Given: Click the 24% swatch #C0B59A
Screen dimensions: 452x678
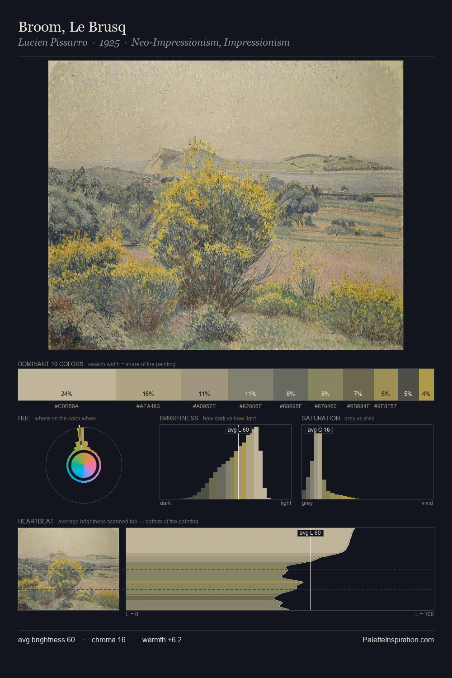Looking at the screenshot, I should [x=67, y=385].
